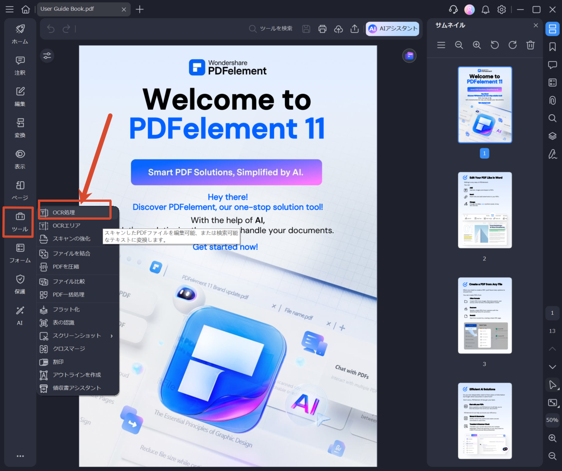562x471 pixels.
Task: Choose ファイルを結合 in the tools menu
Action: 78,253
